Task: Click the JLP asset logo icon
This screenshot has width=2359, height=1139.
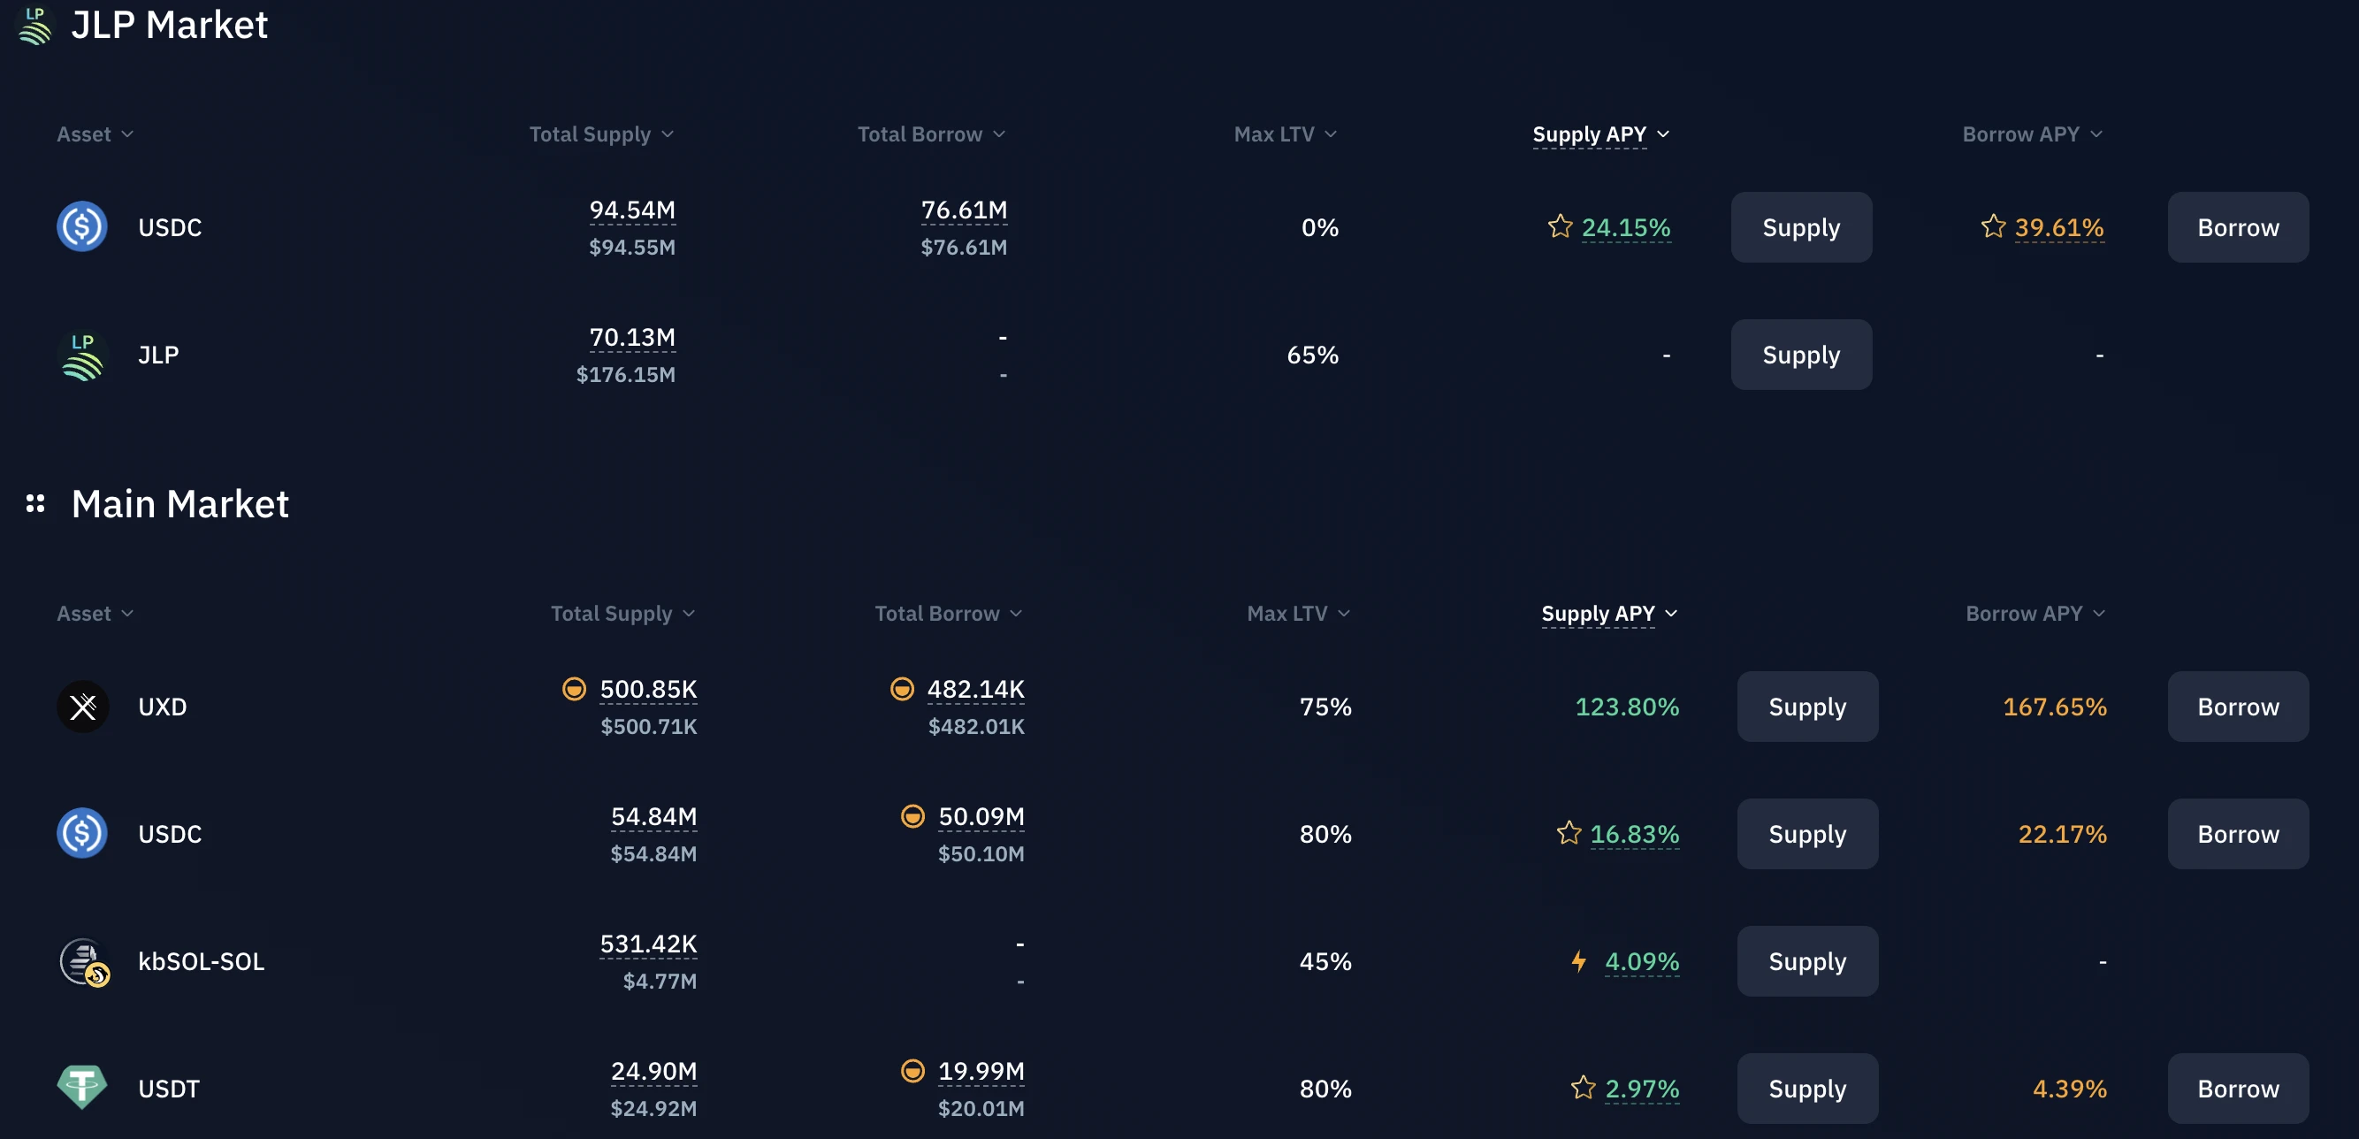Action: point(82,355)
